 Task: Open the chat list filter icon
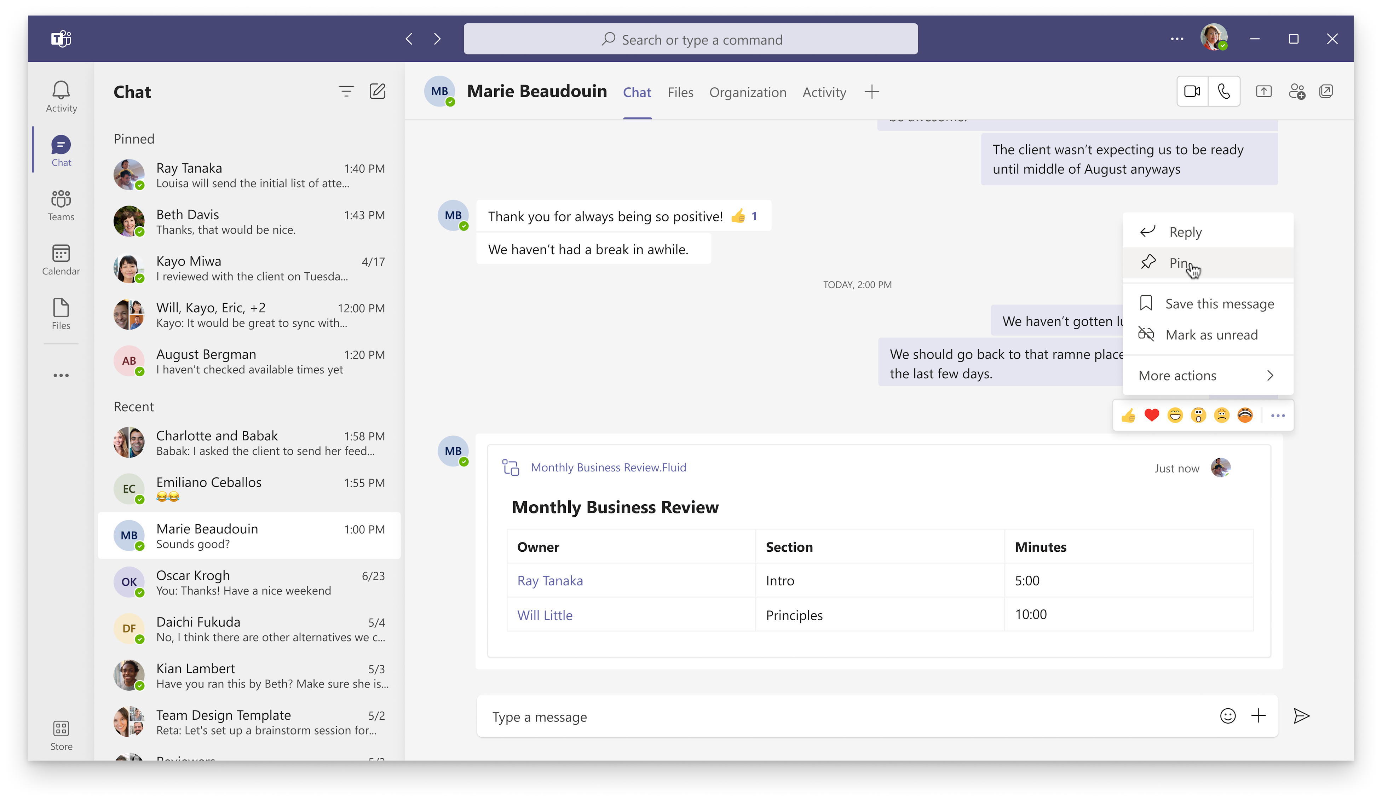coord(346,91)
